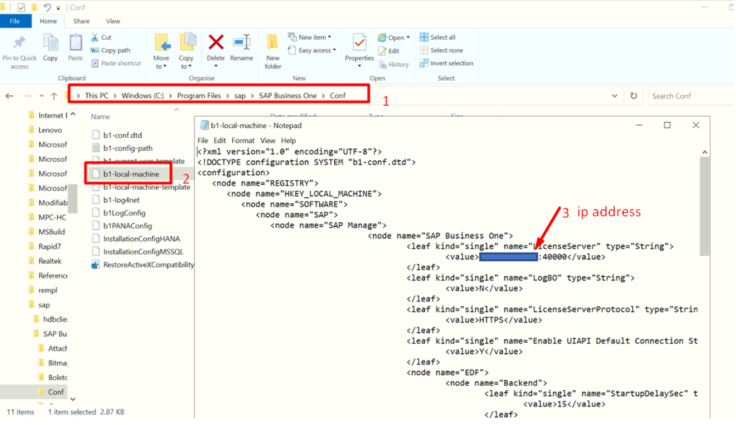Select the b1PANAConfig file
The width and height of the screenshot is (736, 425).
click(122, 226)
